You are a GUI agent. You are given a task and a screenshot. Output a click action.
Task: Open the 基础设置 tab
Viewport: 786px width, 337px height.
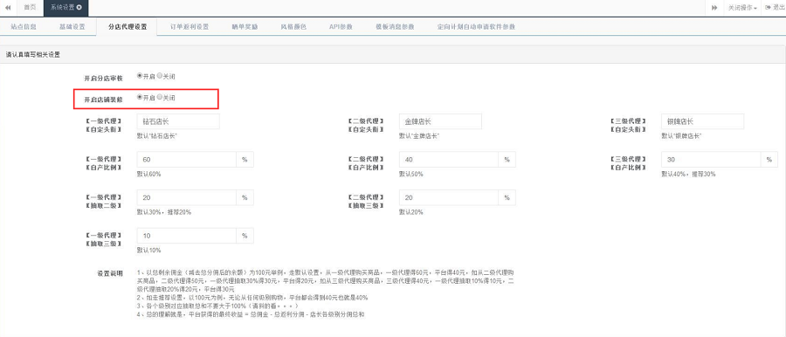72,26
